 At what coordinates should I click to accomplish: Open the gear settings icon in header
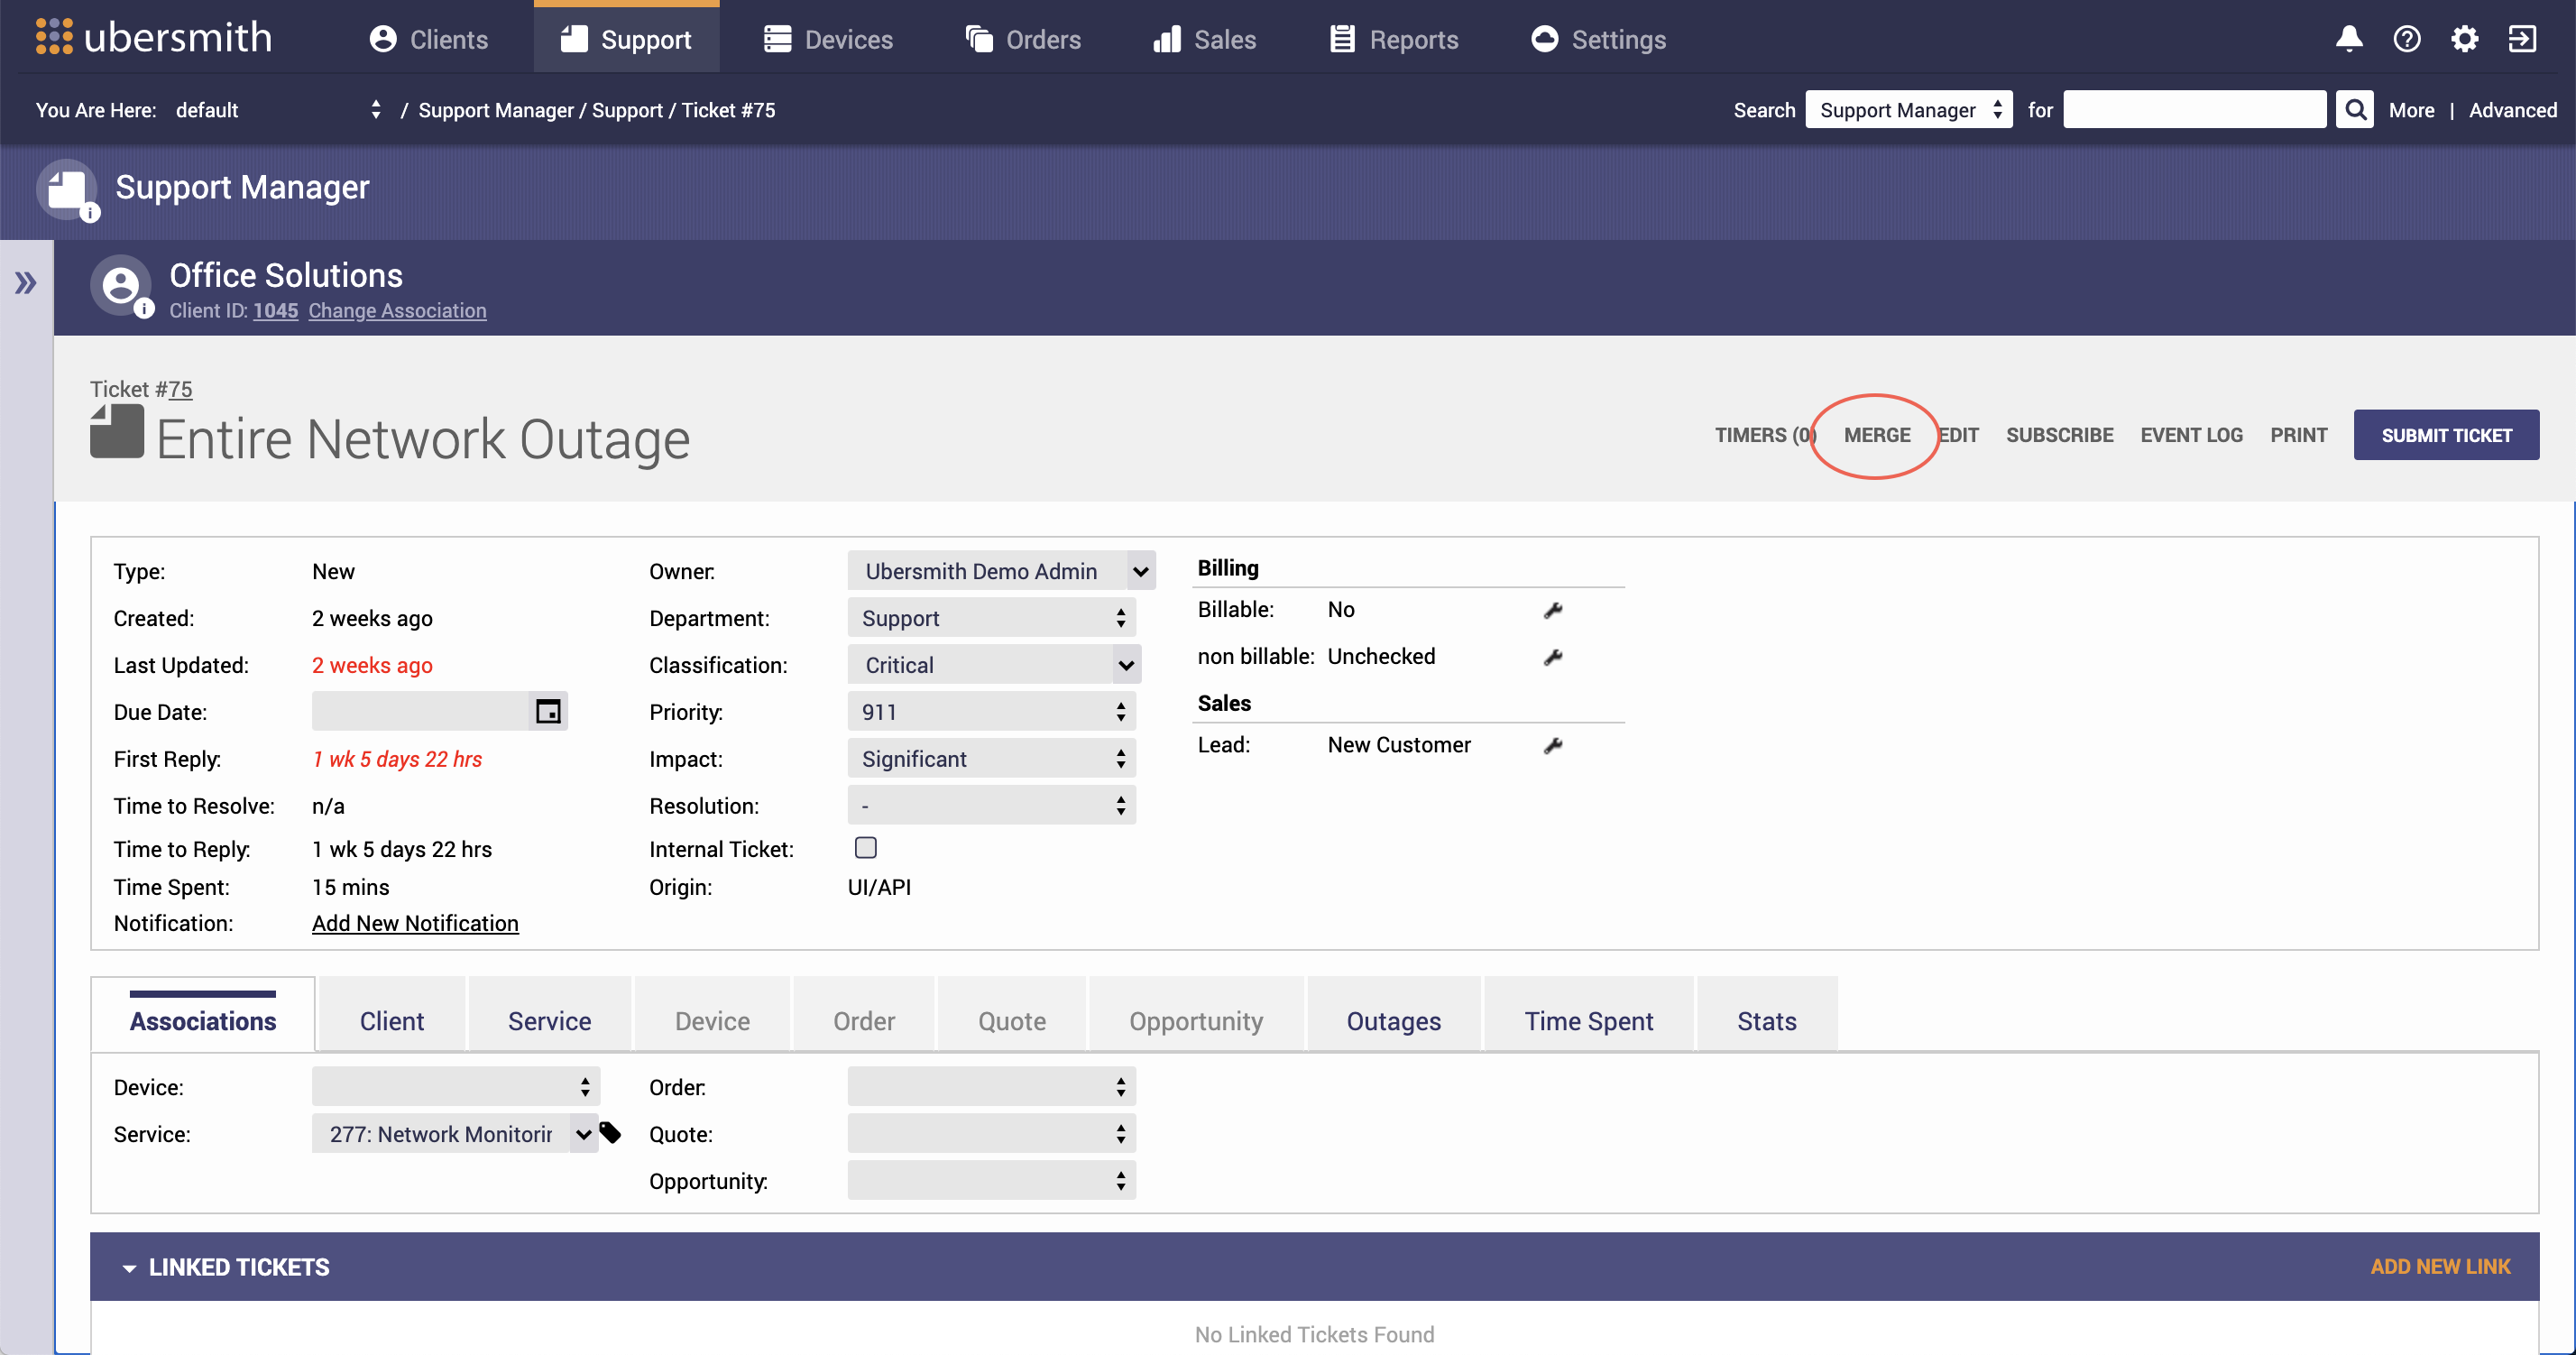[2464, 39]
